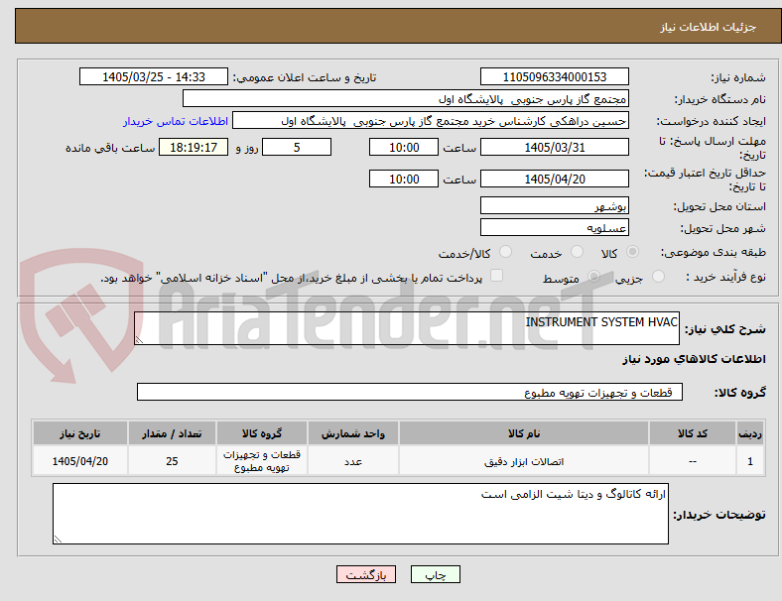
Task: Click the section heading اطلاعات کالاهای مورد نیاز
Action: point(694,359)
